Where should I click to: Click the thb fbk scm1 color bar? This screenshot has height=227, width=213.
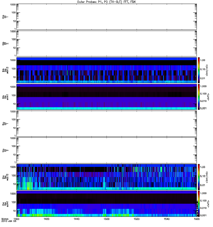199,97
